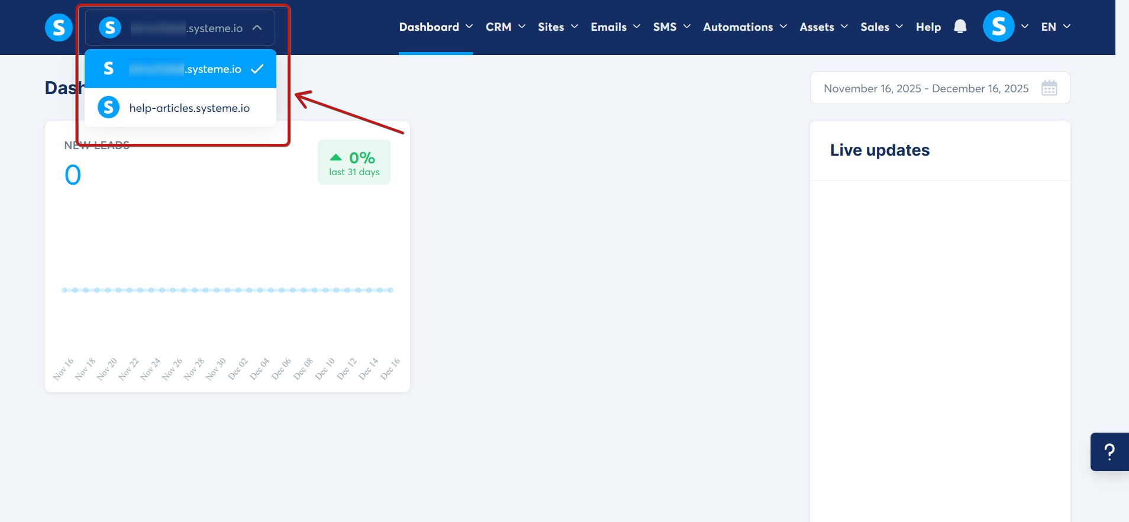Click the Nov 16 chart axis label
This screenshot has height=522, width=1129.
click(63, 369)
